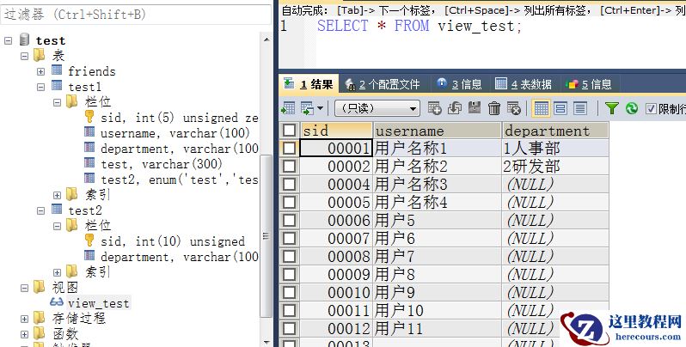Switch to text view icon

[x=580, y=108]
